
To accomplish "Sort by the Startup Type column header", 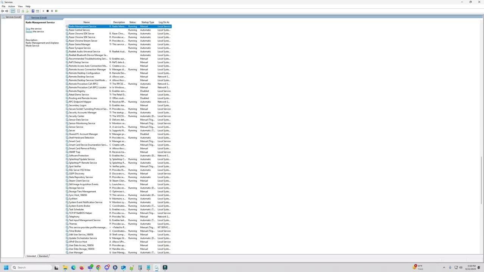I will click(x=147, y=22).
